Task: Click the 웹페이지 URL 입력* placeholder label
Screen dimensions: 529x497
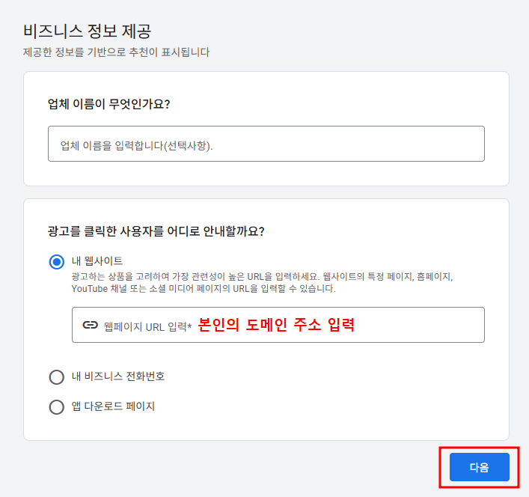Action: point(147,326)
